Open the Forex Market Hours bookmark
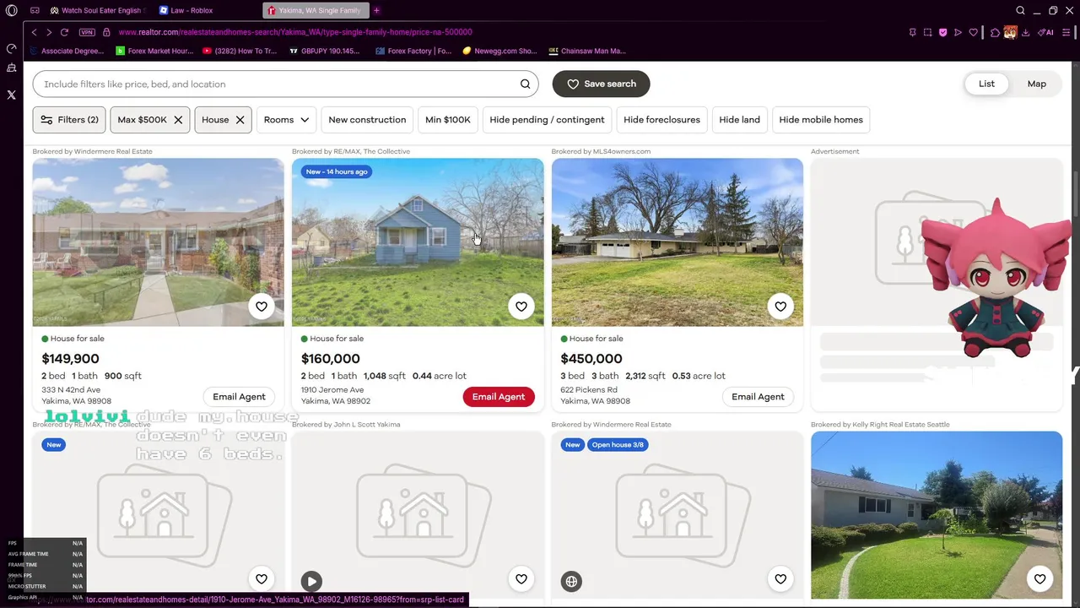The height and width of the screenshot is (608, 1080). tap(154, 51)
